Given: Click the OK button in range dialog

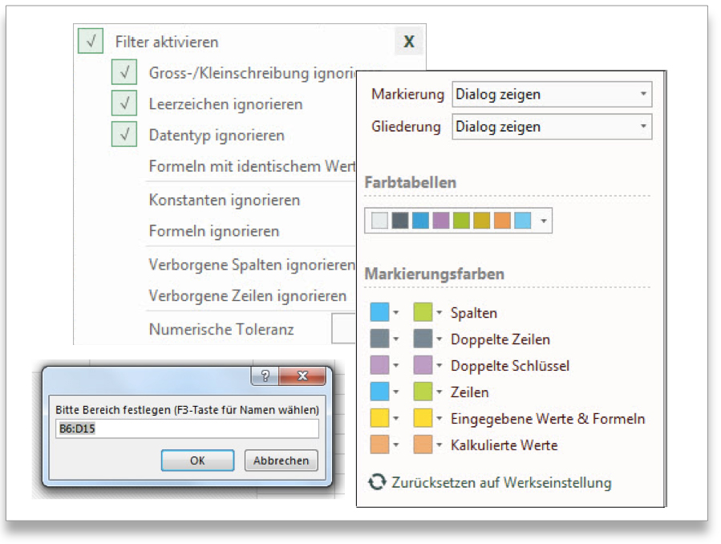Looking at the screenshot, I should tap(198, 461).
